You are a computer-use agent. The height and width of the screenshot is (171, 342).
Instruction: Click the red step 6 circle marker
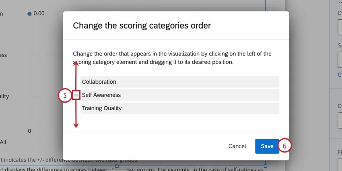284,146
